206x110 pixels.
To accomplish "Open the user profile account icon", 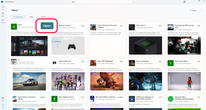I will (184, 2).
